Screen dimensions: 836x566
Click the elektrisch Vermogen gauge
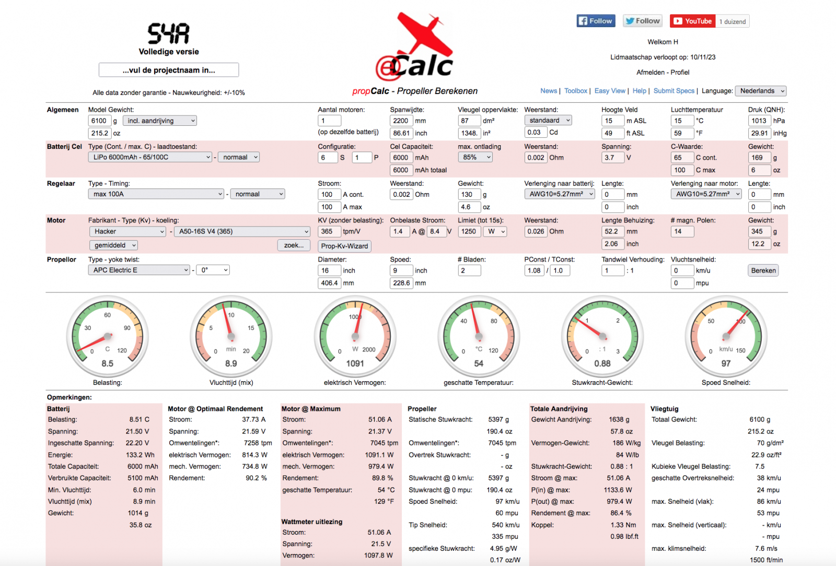pyautogui.click(x=355, y=337)
